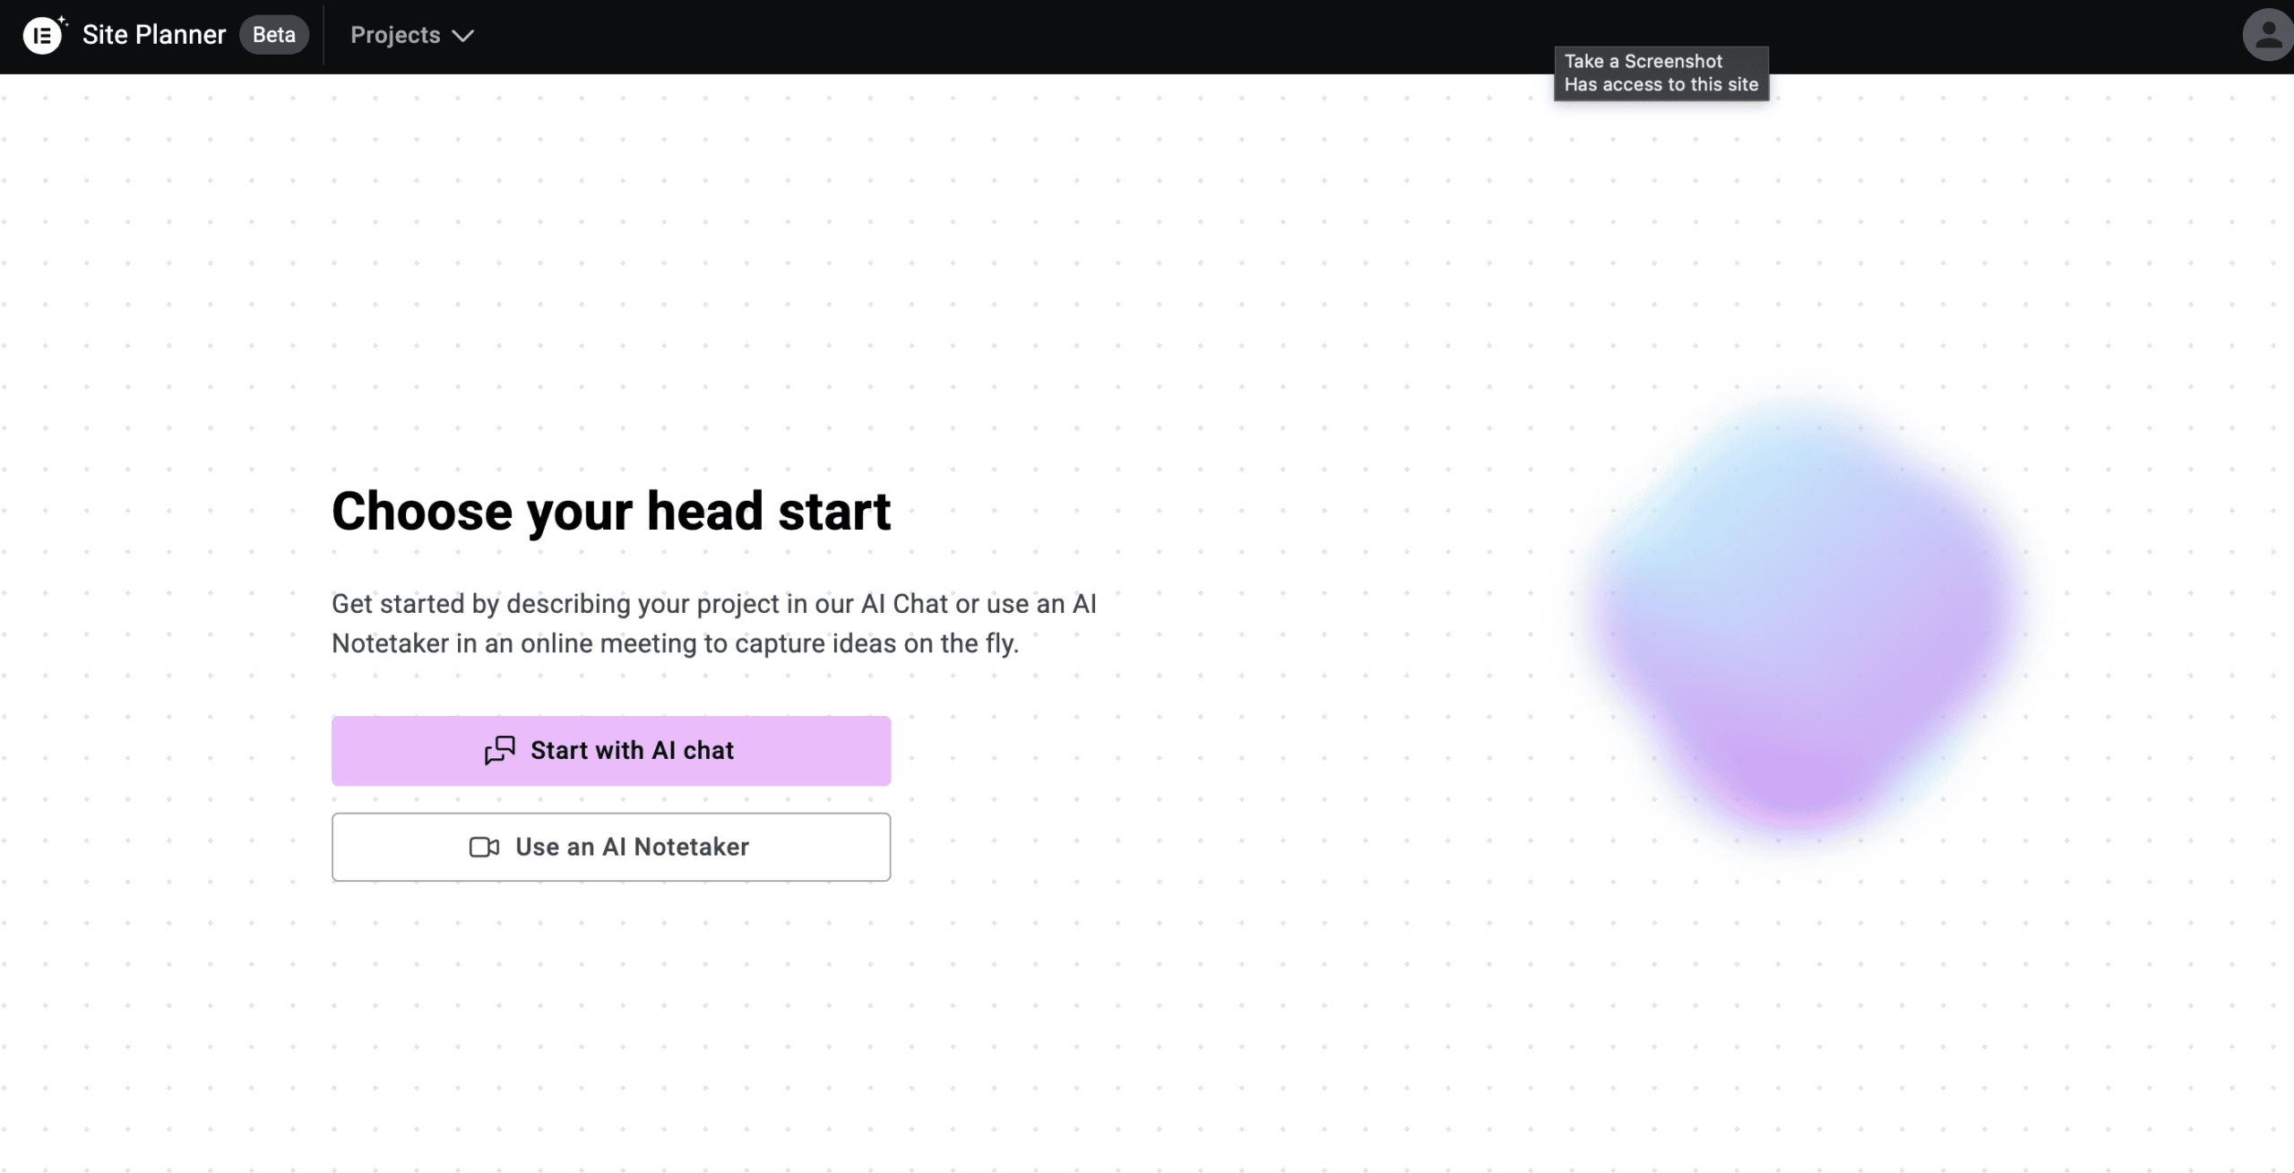Open the user account avatar
This screenshot has height=1173, width=2294.
click(2267, 35)
